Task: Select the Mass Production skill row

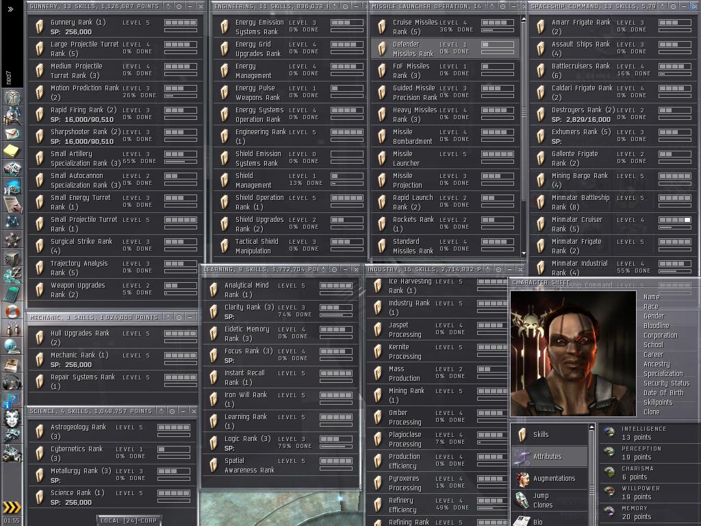Action: click(x=438, y=373)
